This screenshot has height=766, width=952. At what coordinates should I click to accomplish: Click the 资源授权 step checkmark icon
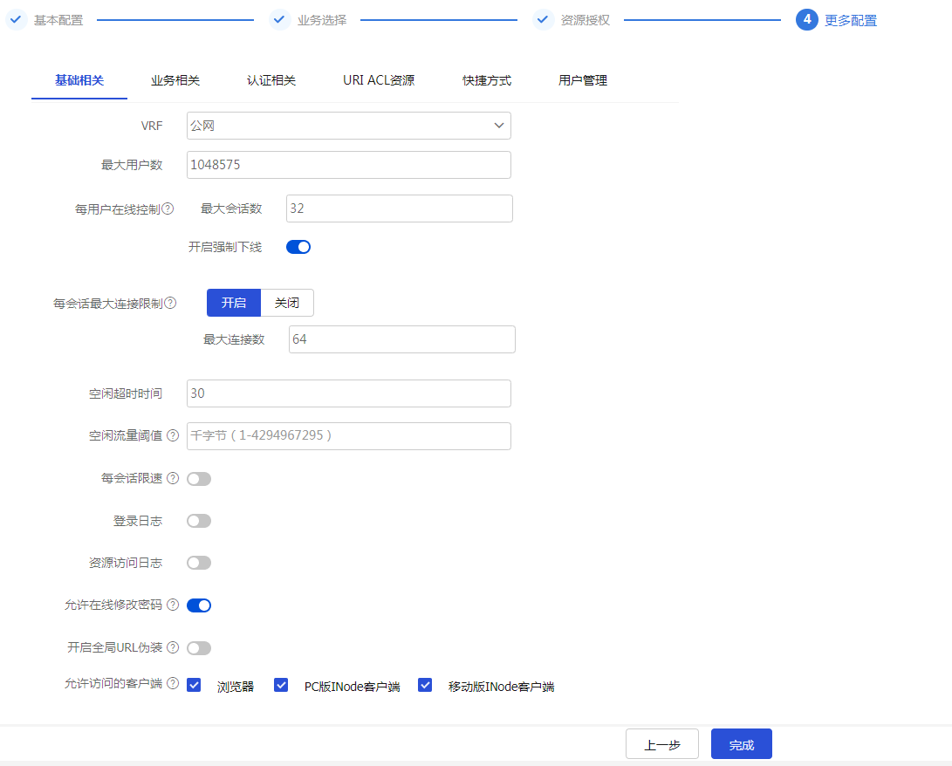(543, 19)
